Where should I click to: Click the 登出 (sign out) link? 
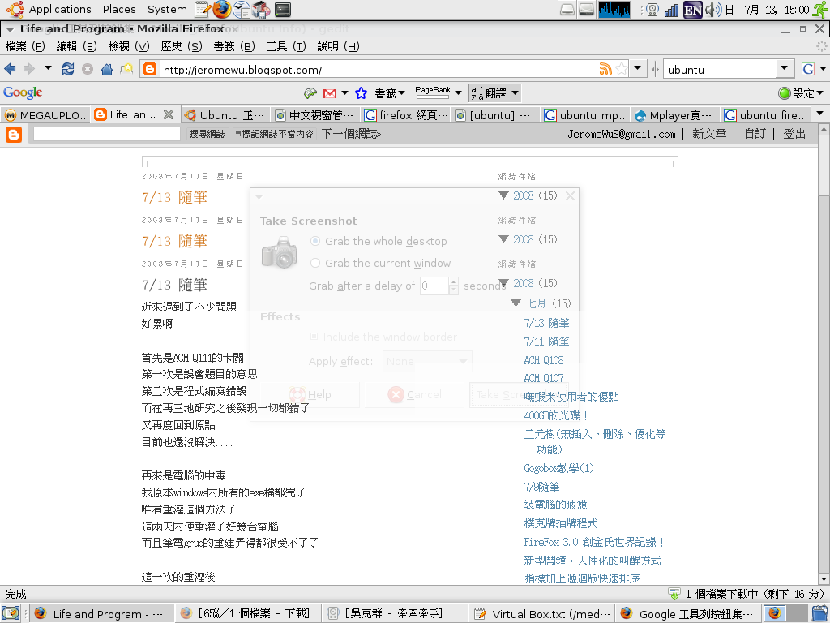coord(794,134)
